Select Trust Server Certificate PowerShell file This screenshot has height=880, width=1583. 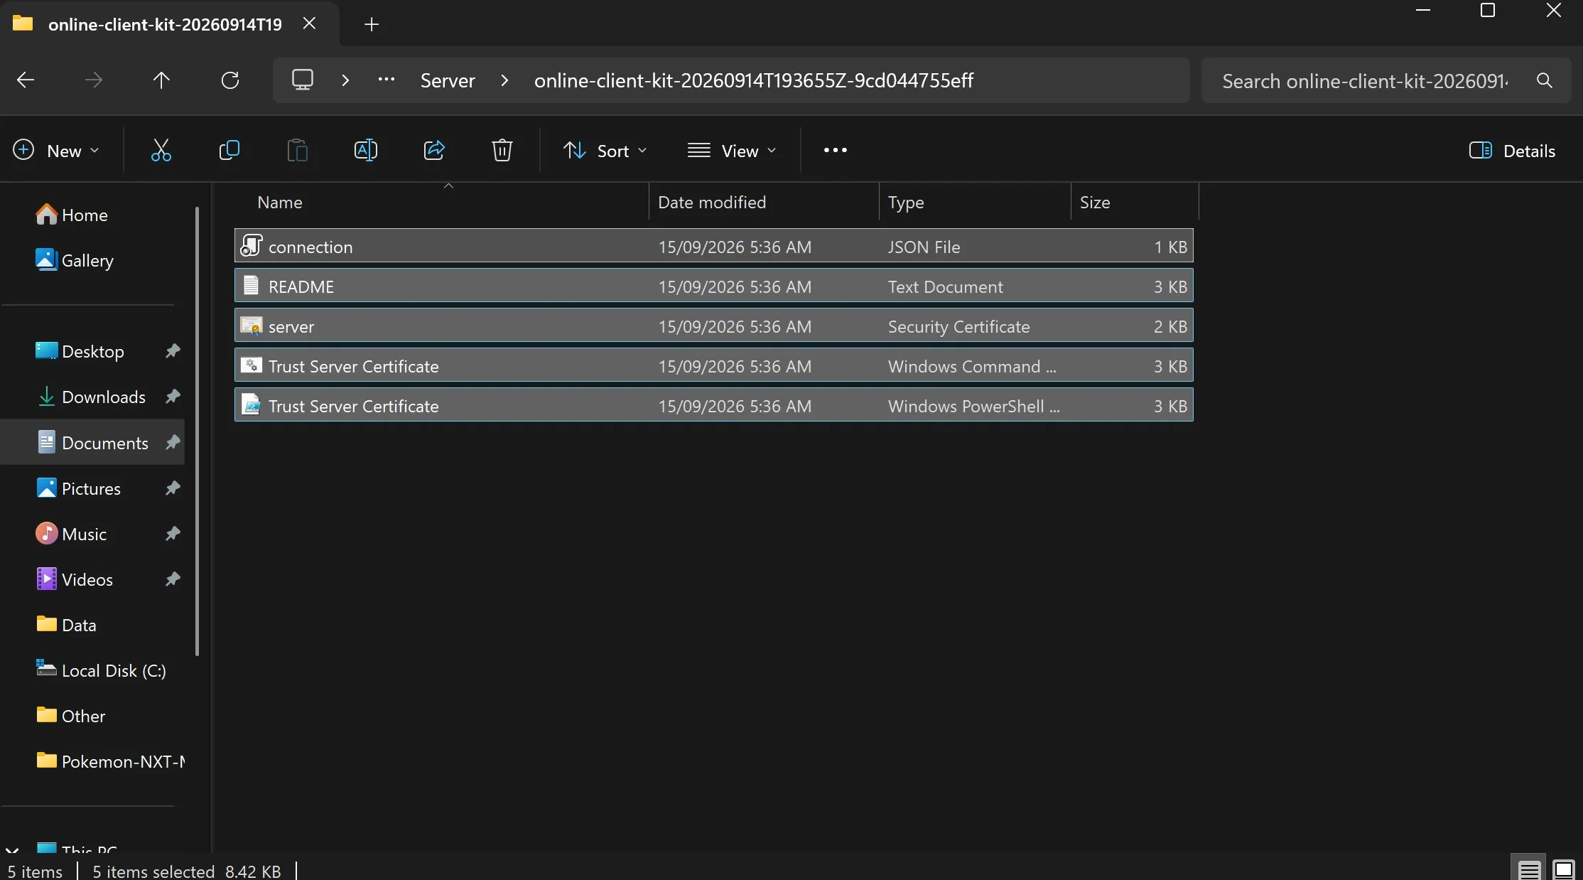(713, 406)
